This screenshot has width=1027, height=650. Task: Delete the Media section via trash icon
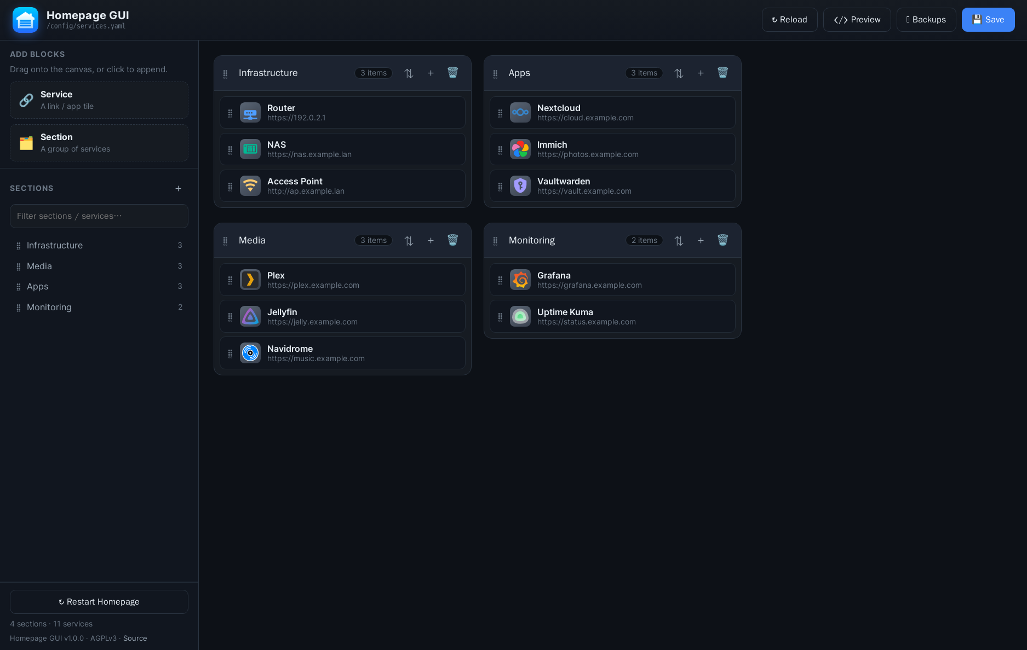(x=452, y=240)
